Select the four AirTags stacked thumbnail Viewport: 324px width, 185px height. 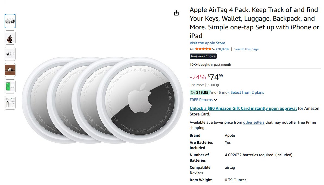click(x=10, y=21)
